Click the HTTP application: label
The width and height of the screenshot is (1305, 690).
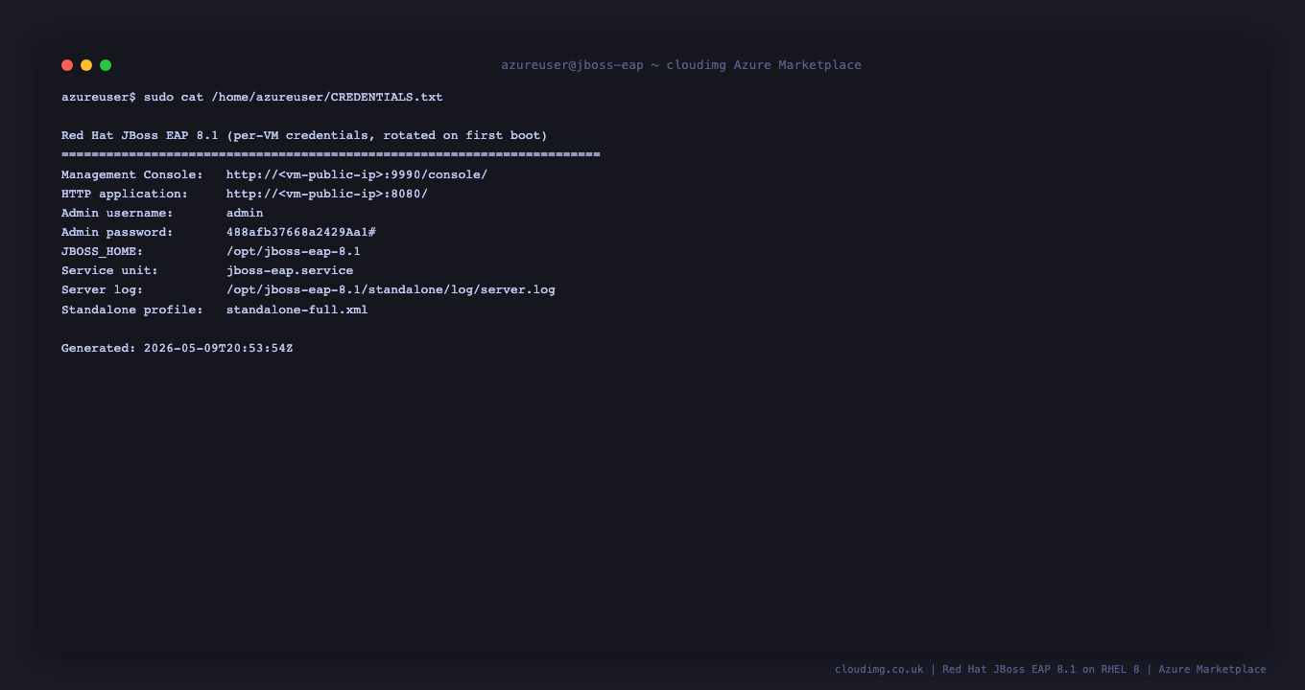pos(125,194)
